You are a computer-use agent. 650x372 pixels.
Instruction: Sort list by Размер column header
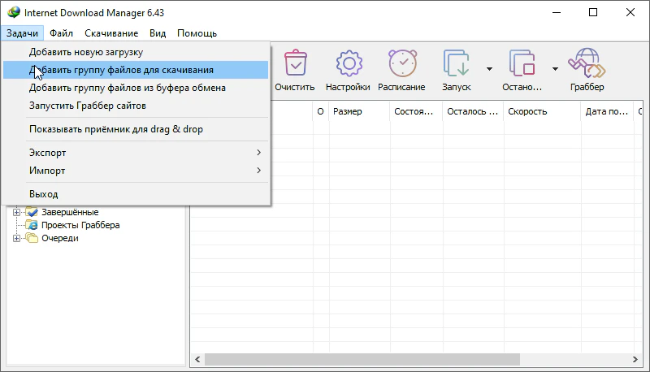pos(359,111)
